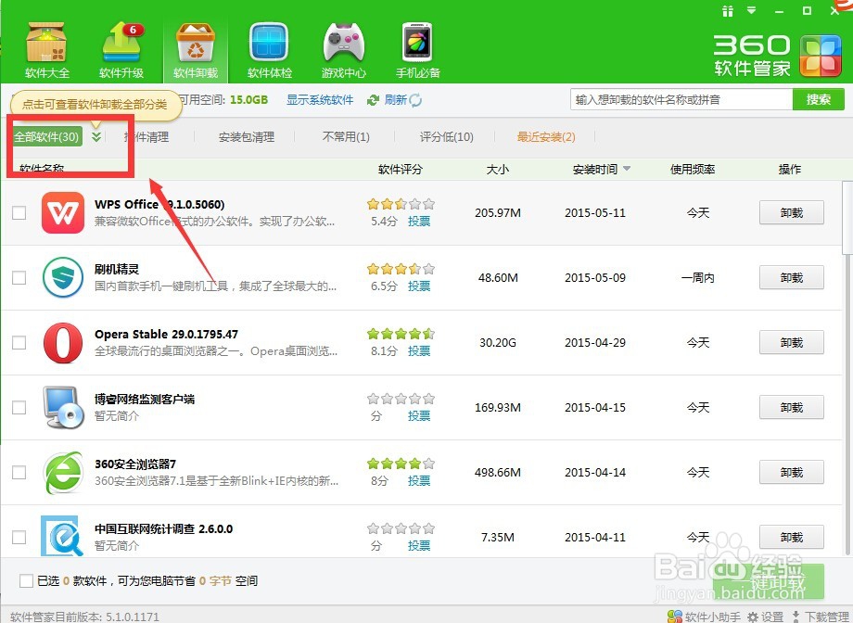Open the 软件大全 software library icon
The width and height of the screenshot is (853, 623).
coord(46,50)
